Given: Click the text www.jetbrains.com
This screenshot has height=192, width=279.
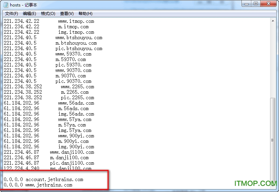Looking at the screenshot, I should pos(49,185).
